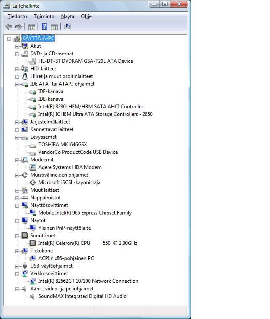Image resolution: width=270 pixels, height=319 pixels.
Task: Select the KÄYTTÄJÄ-PC root label
Action: point(38,38)
